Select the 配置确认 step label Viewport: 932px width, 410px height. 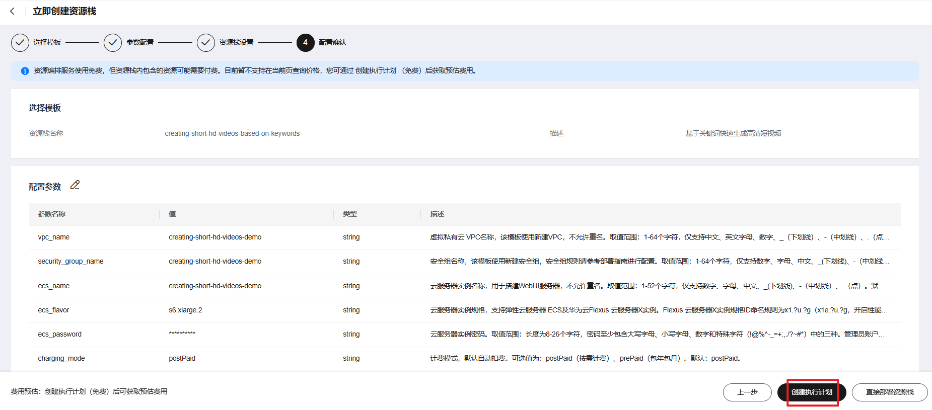coord(332,43)
